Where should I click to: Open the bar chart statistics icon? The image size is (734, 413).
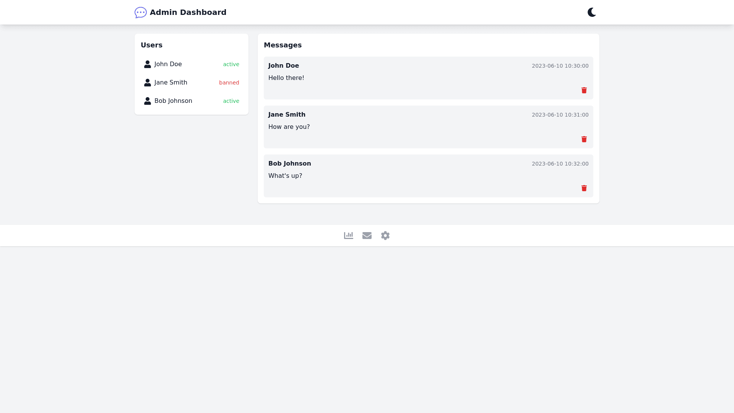(x=348, y=236)
